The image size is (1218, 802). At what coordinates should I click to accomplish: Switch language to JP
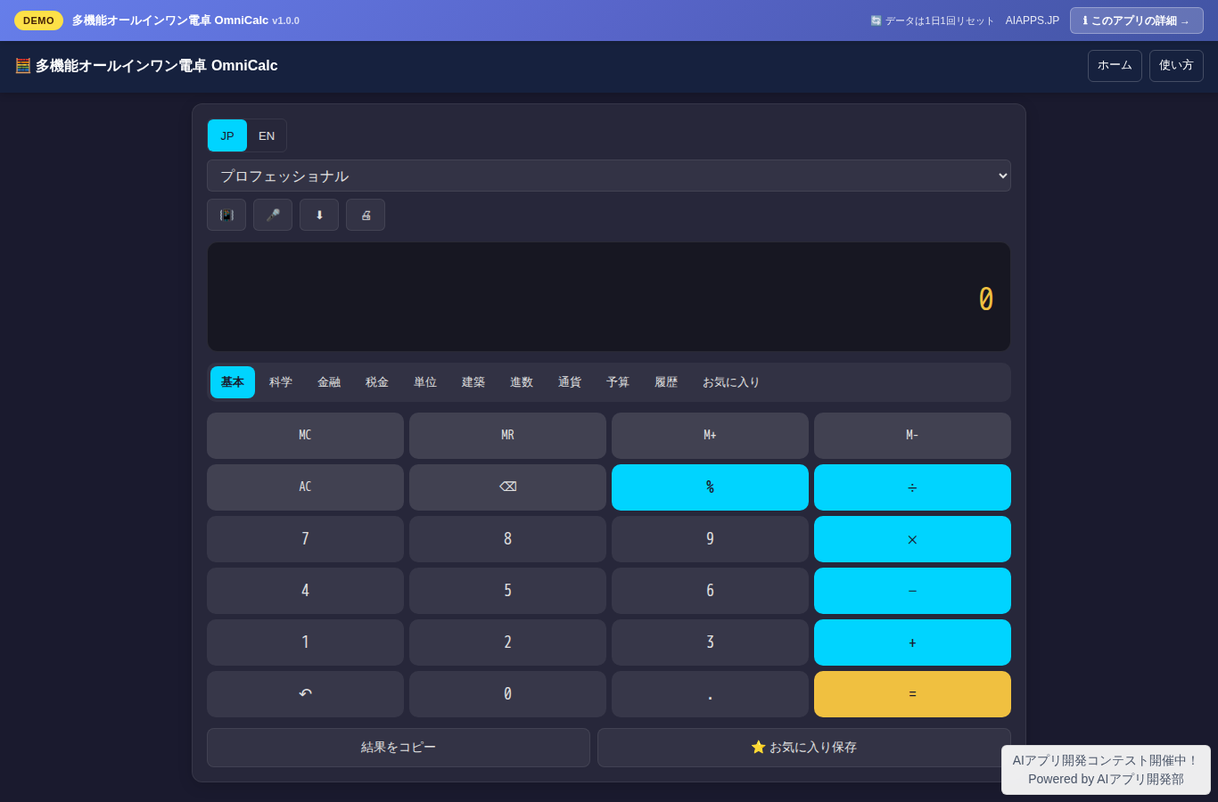point(227,135)
